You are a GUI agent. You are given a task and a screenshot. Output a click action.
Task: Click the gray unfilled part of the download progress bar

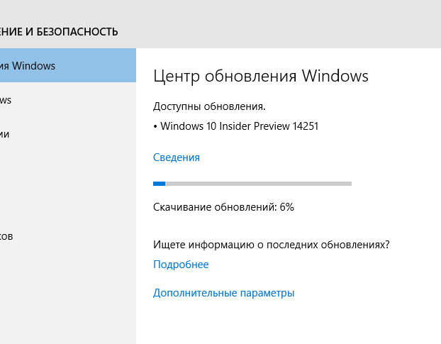[x=259, y=184]
